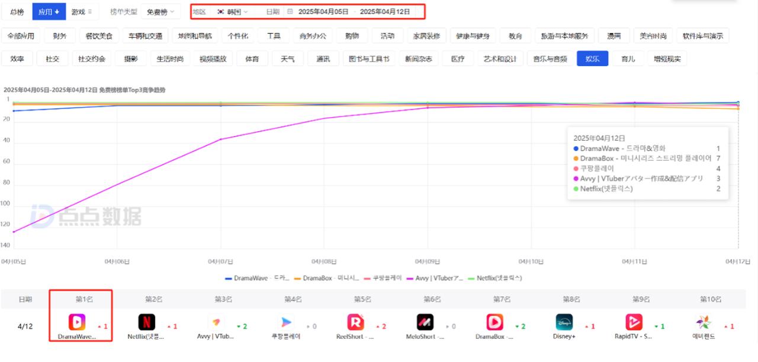Select the Avvy VTuber app icon

tap(216, 323)
